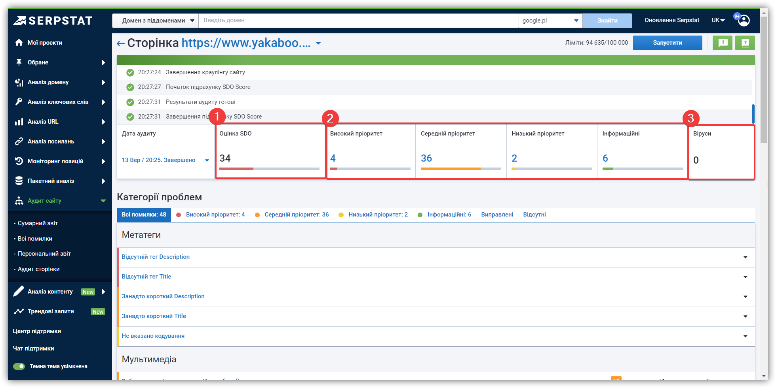Select the Всі помилки: 48 tab
Viewport: 776px width, 388px height.
coord(144,215)
